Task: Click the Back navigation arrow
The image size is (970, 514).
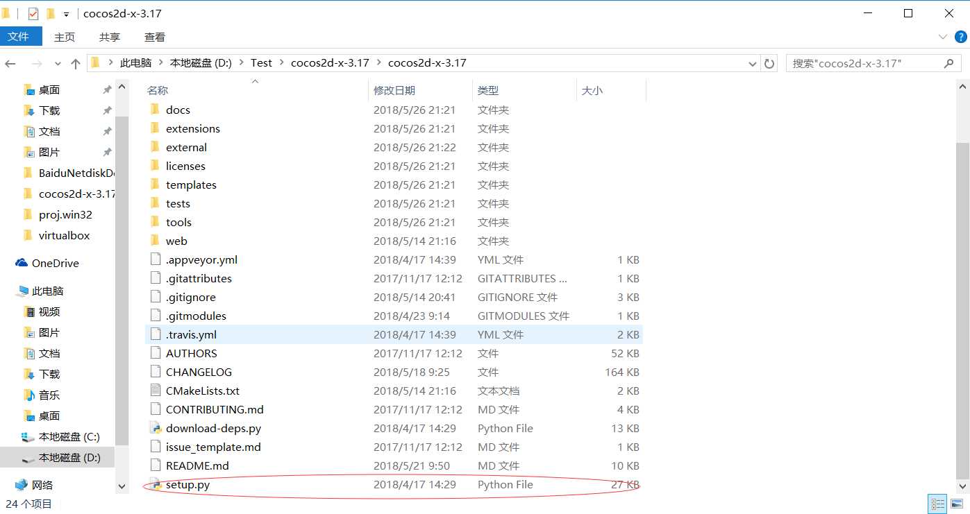Action: tap(10, 64)
